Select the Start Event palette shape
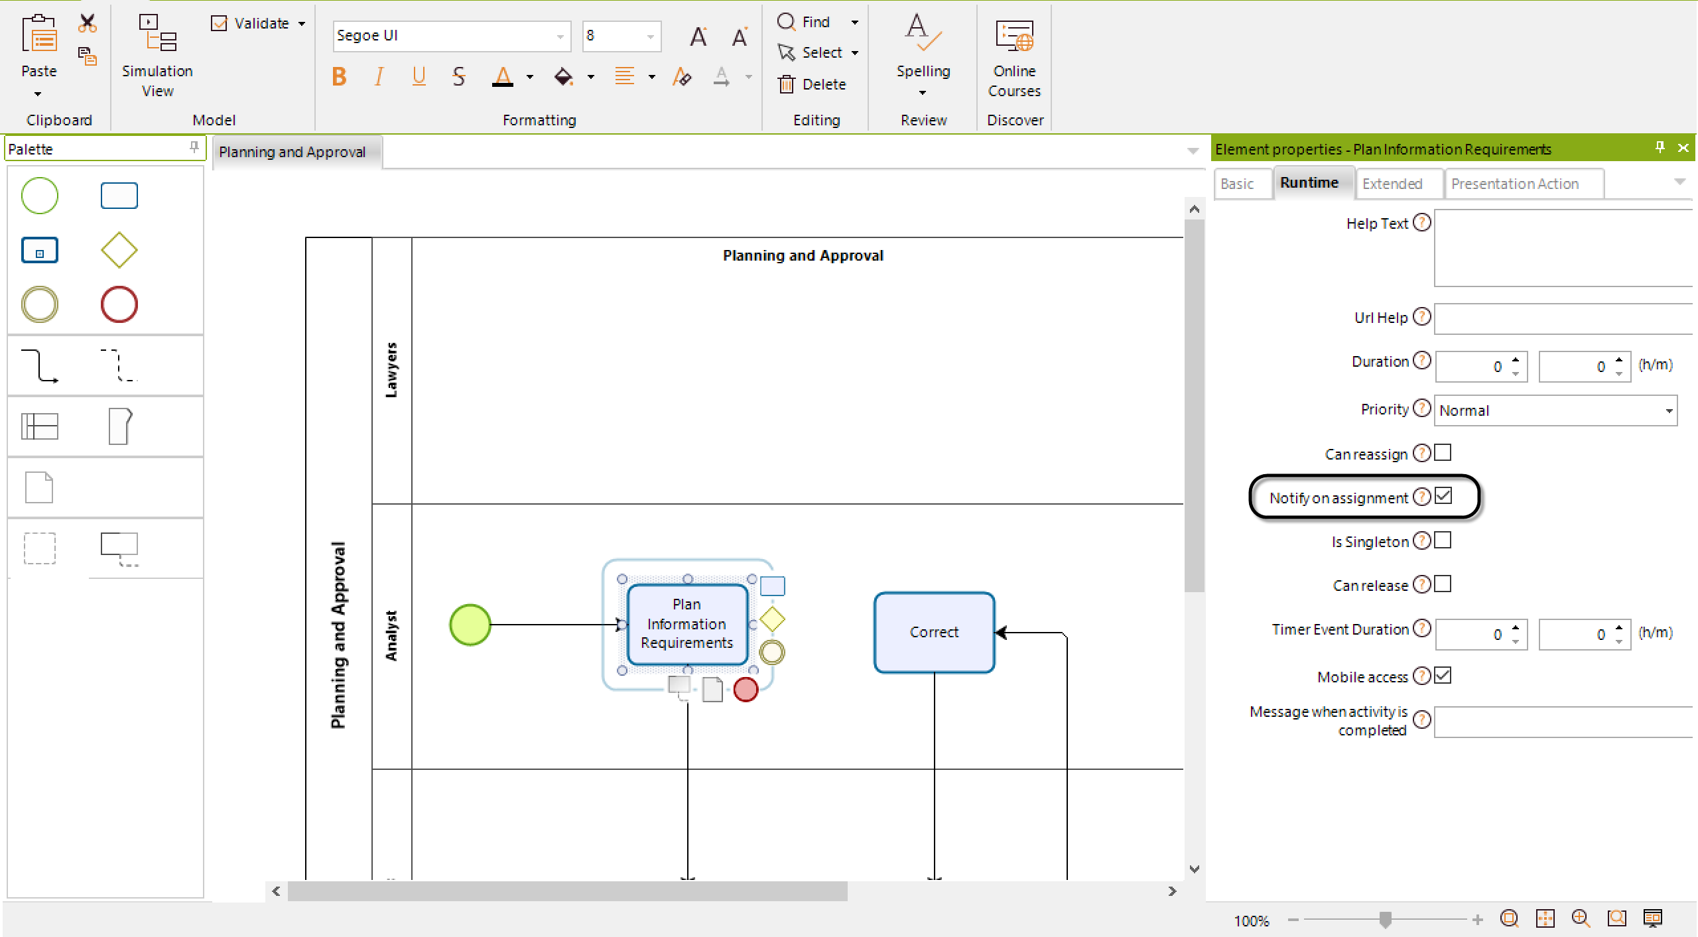This screenshot has height=937, width=1698. pos(40,196)
